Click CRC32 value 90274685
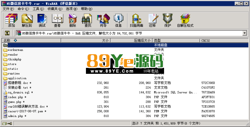Viewport: 250px width, 127px height. click(208, 116)
